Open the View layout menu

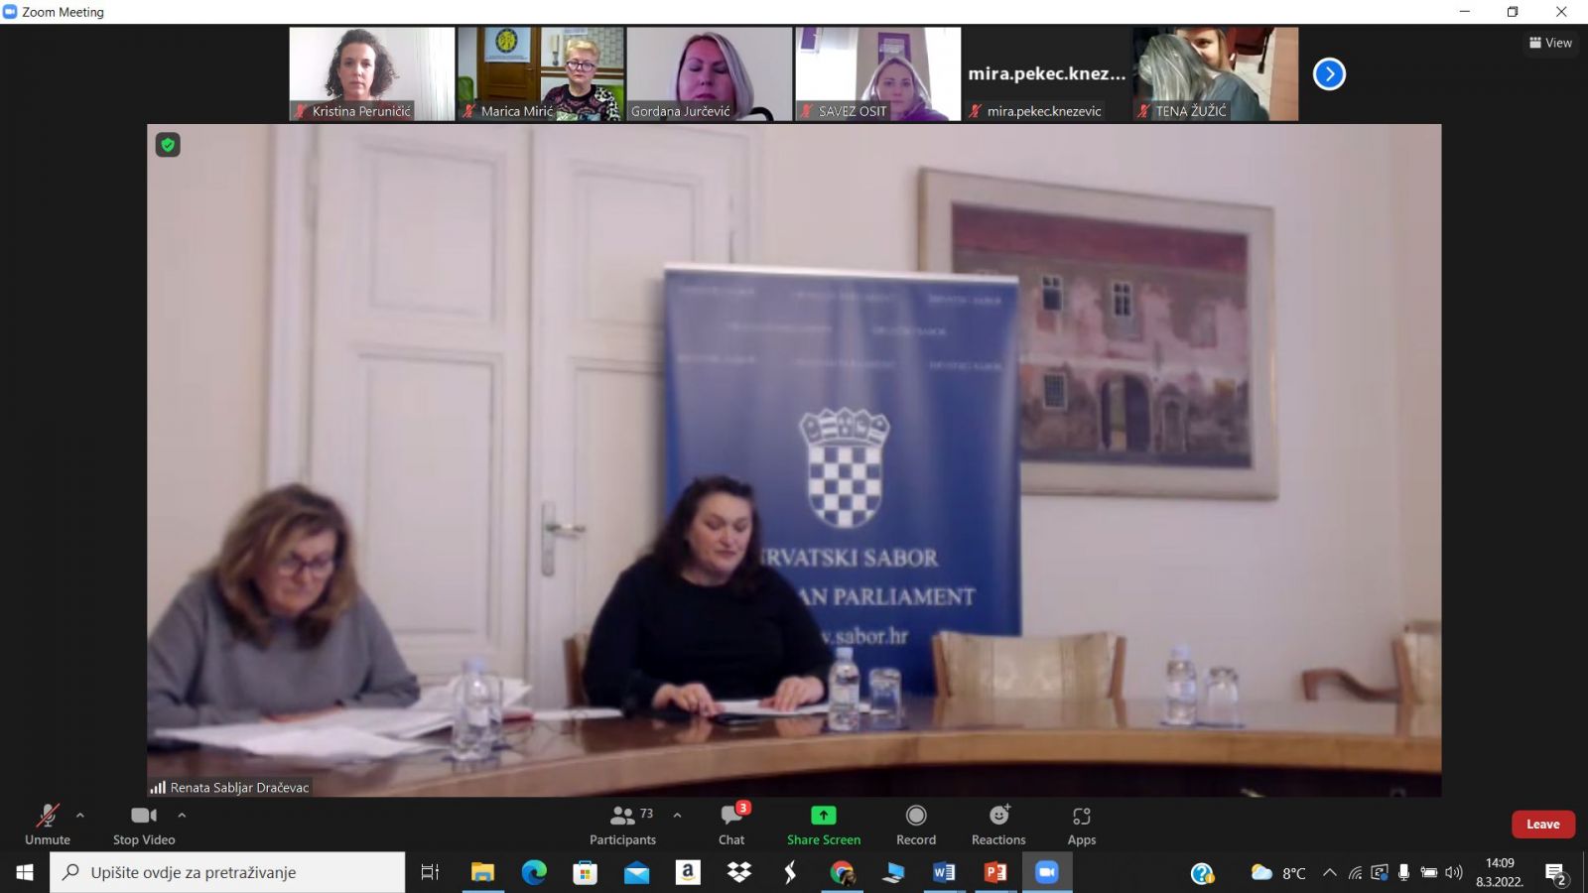pyautogui.click(x=1550, y=43)
